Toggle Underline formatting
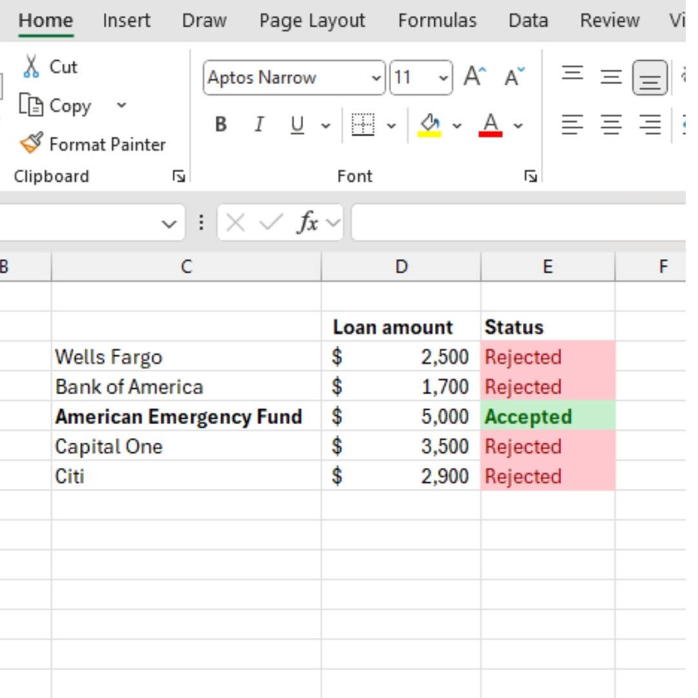 coord(297,124)
